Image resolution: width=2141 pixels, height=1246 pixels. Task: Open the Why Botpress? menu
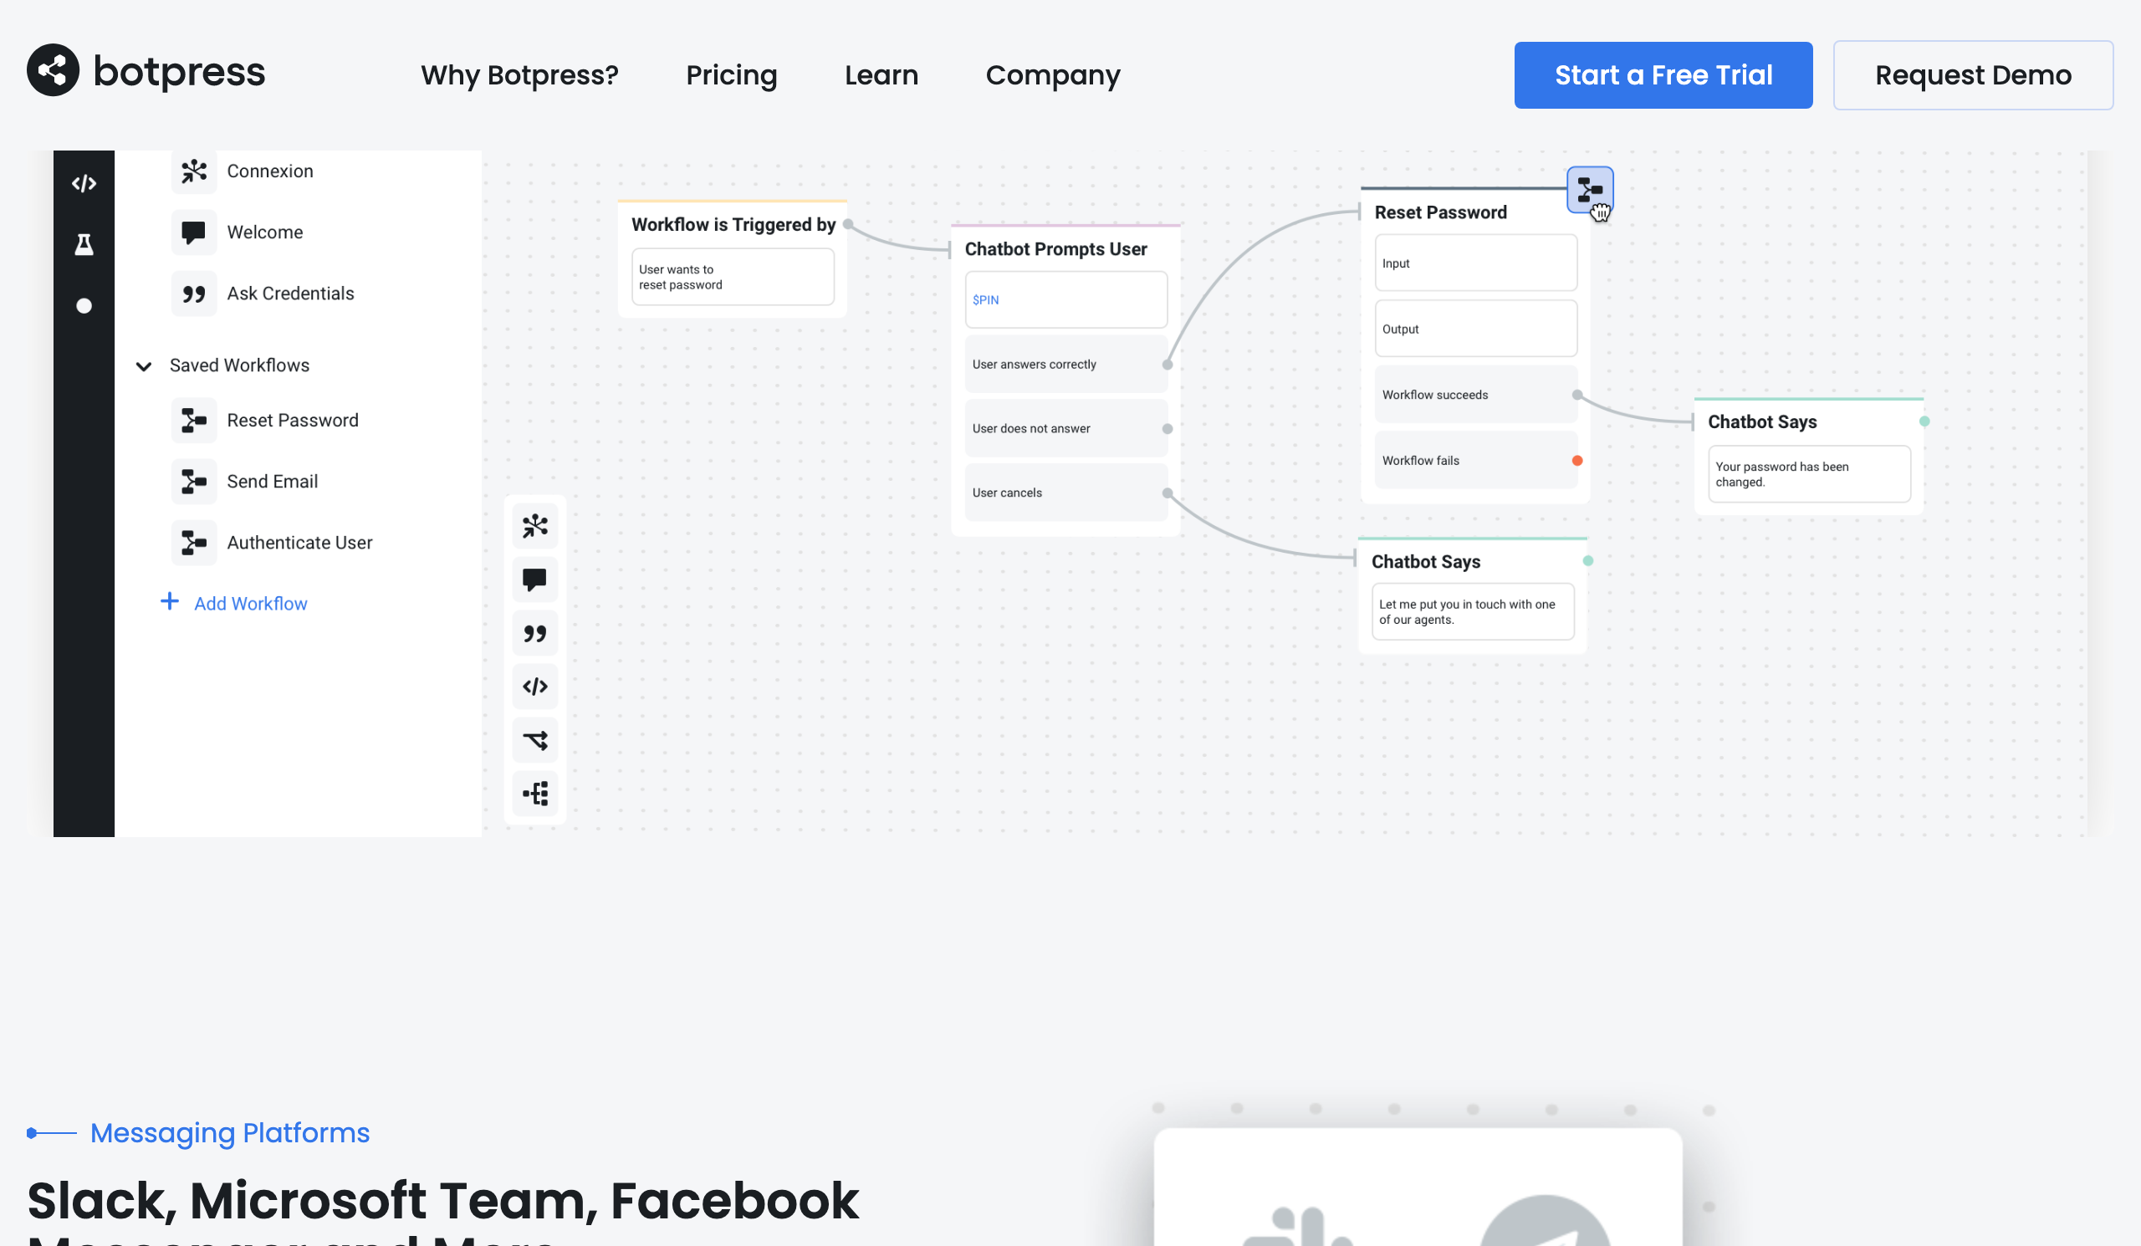pos(519,74)
